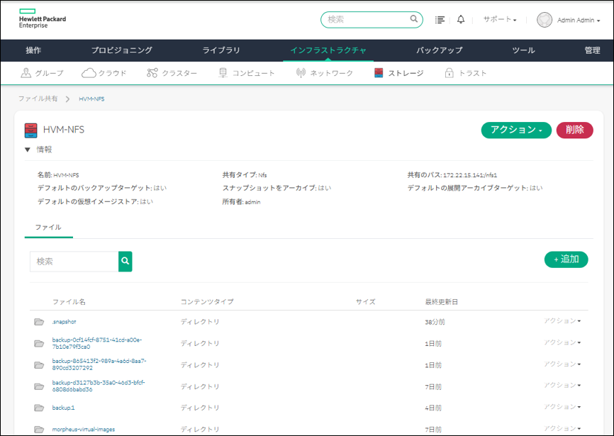614x436 pixels.
Task: Switch to the バックアップ main menu
Action: tap(439, 50)
